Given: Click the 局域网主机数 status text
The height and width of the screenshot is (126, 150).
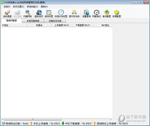Looking at the screenshot, I should tap(17, 123).
